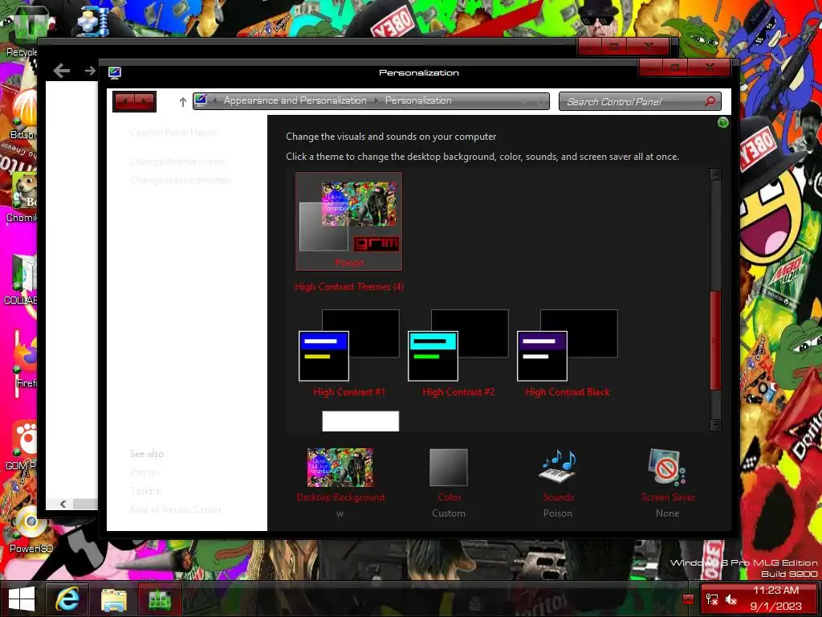Select the High Contrast White theme preview
Viewport: 822px width, 617px height.
(x=360, y=421)
